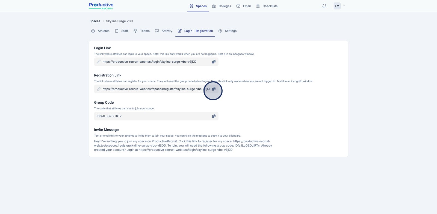Viewport: 437px width, 214px height.
Task: Copy the Registration Link to clipboard
Action: (214, 89)
